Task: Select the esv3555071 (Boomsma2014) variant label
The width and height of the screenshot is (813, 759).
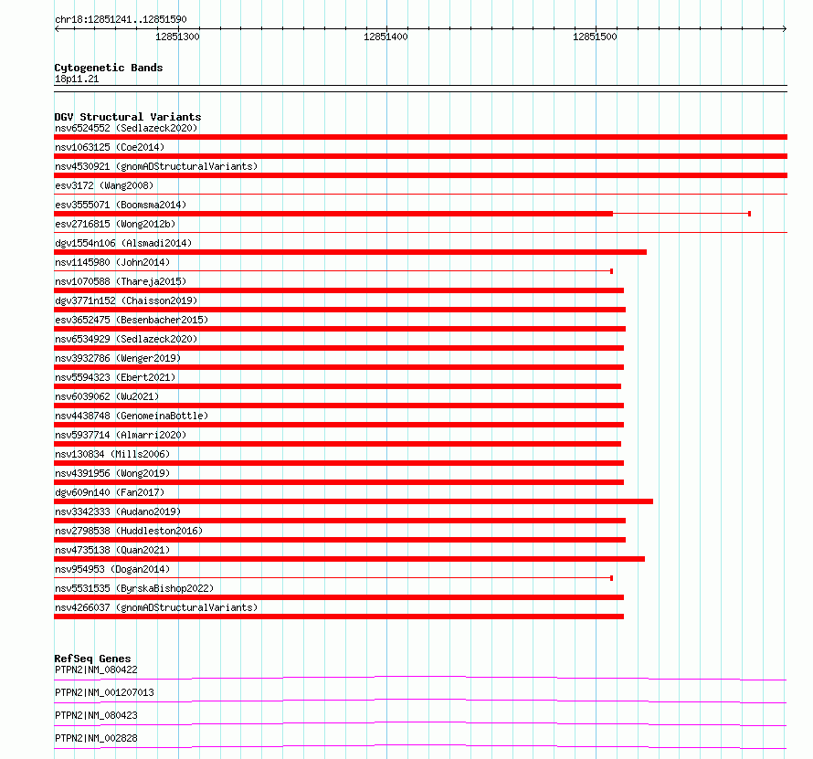Action: tap(121, 205)
